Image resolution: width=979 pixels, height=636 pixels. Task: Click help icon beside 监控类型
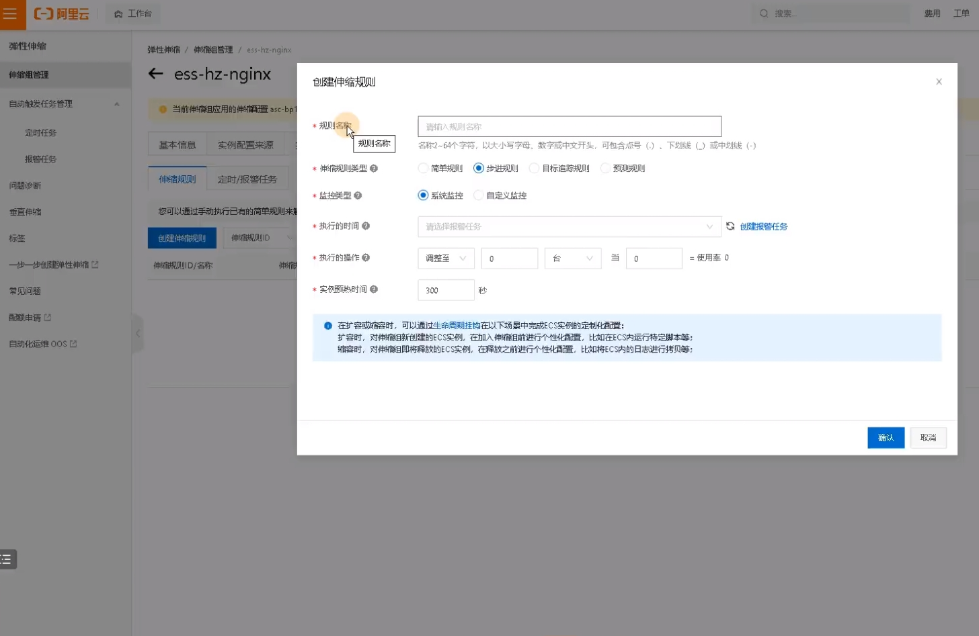[x=358, y=195]
